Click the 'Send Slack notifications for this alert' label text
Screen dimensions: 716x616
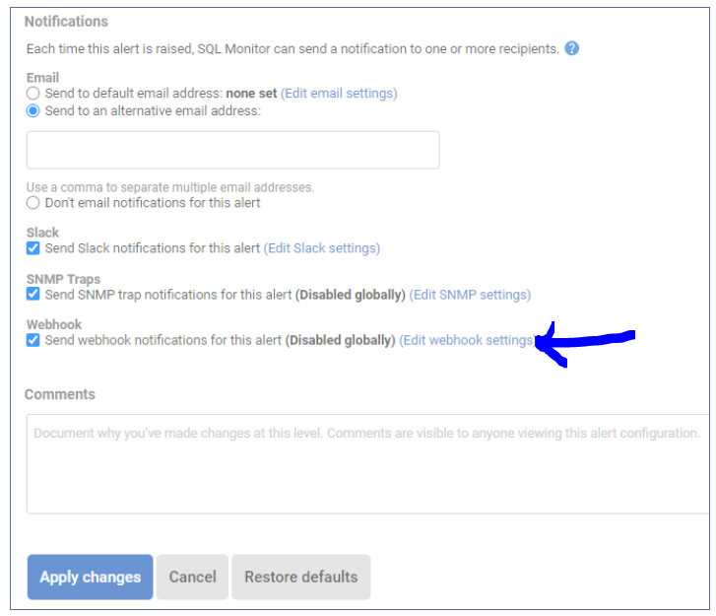(153, 248)
